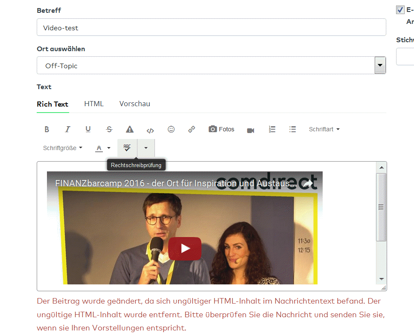Switch to the Vorschau preview tab
Viewport: 414px width, 336px height.
pos(134,104)
